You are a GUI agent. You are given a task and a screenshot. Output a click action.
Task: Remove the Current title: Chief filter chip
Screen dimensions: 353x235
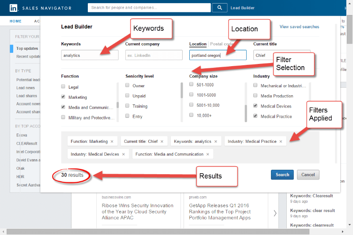pyautogui.click(x=162, y=142)
